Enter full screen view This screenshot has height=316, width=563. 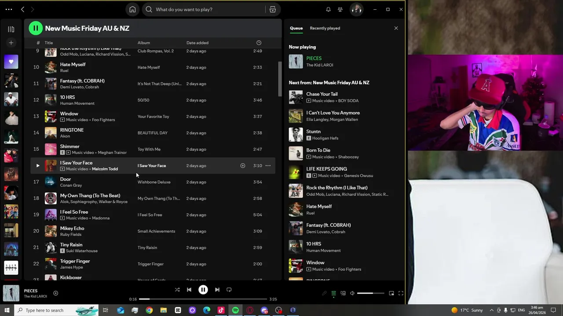point(401,293)
